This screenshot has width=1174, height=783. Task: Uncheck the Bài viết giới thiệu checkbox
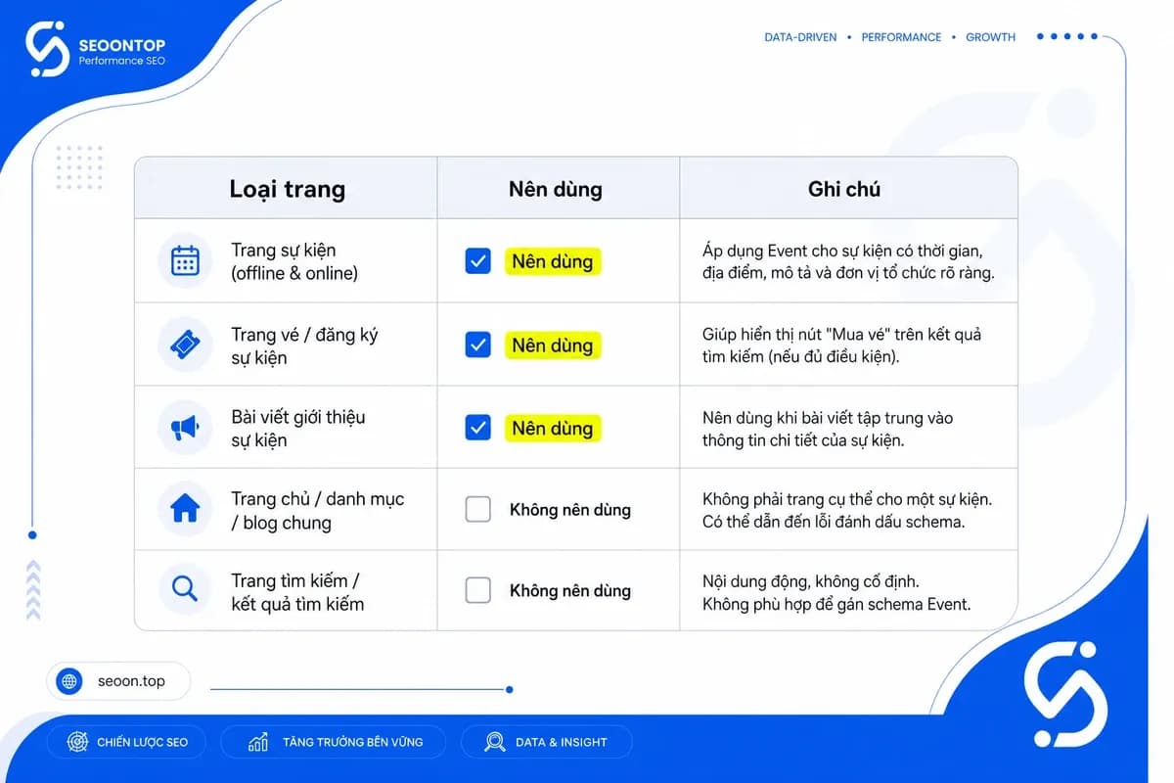(x=477, y=428)
